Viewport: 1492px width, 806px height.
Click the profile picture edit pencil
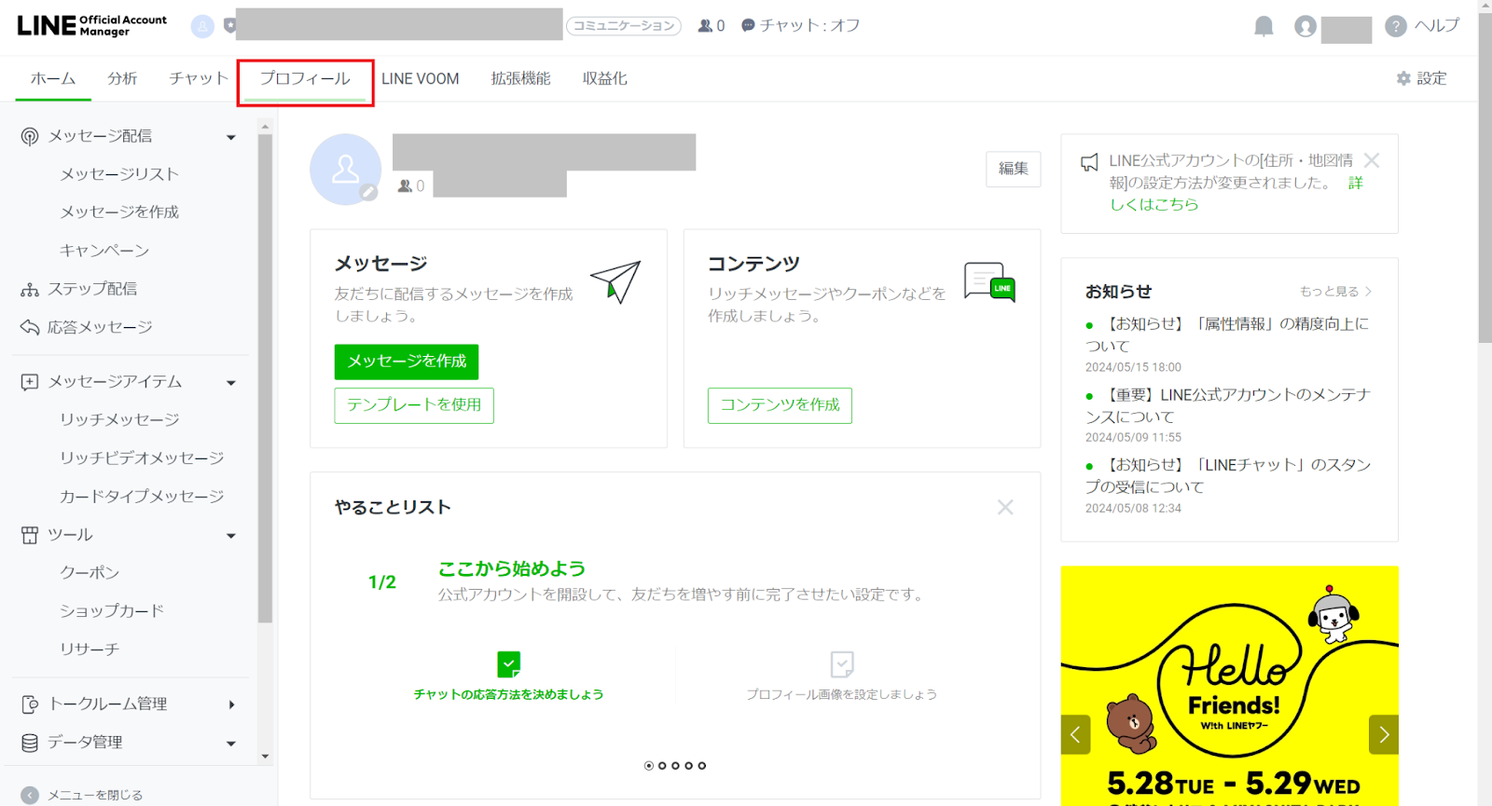(369, 192)
